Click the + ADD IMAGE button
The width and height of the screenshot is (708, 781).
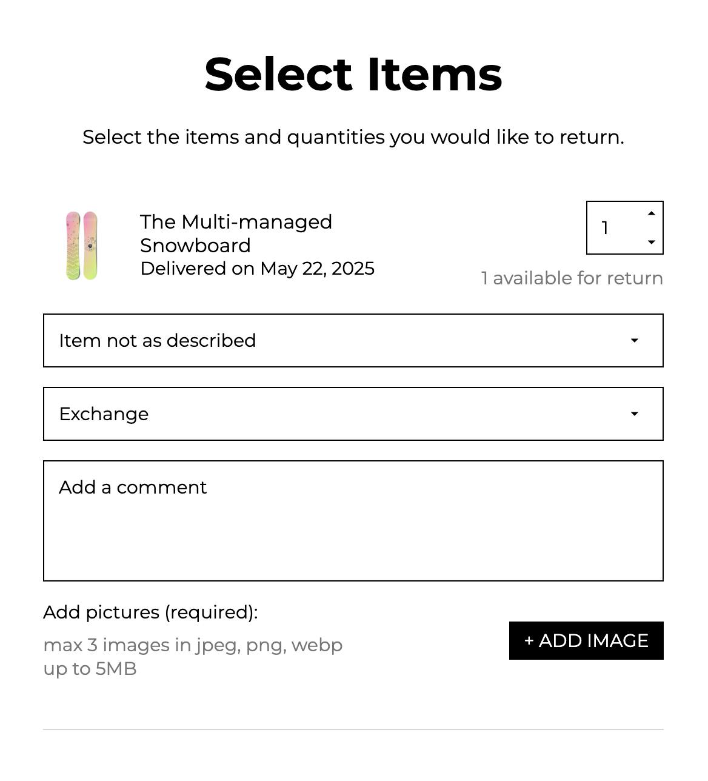click(x=586, y=640)
